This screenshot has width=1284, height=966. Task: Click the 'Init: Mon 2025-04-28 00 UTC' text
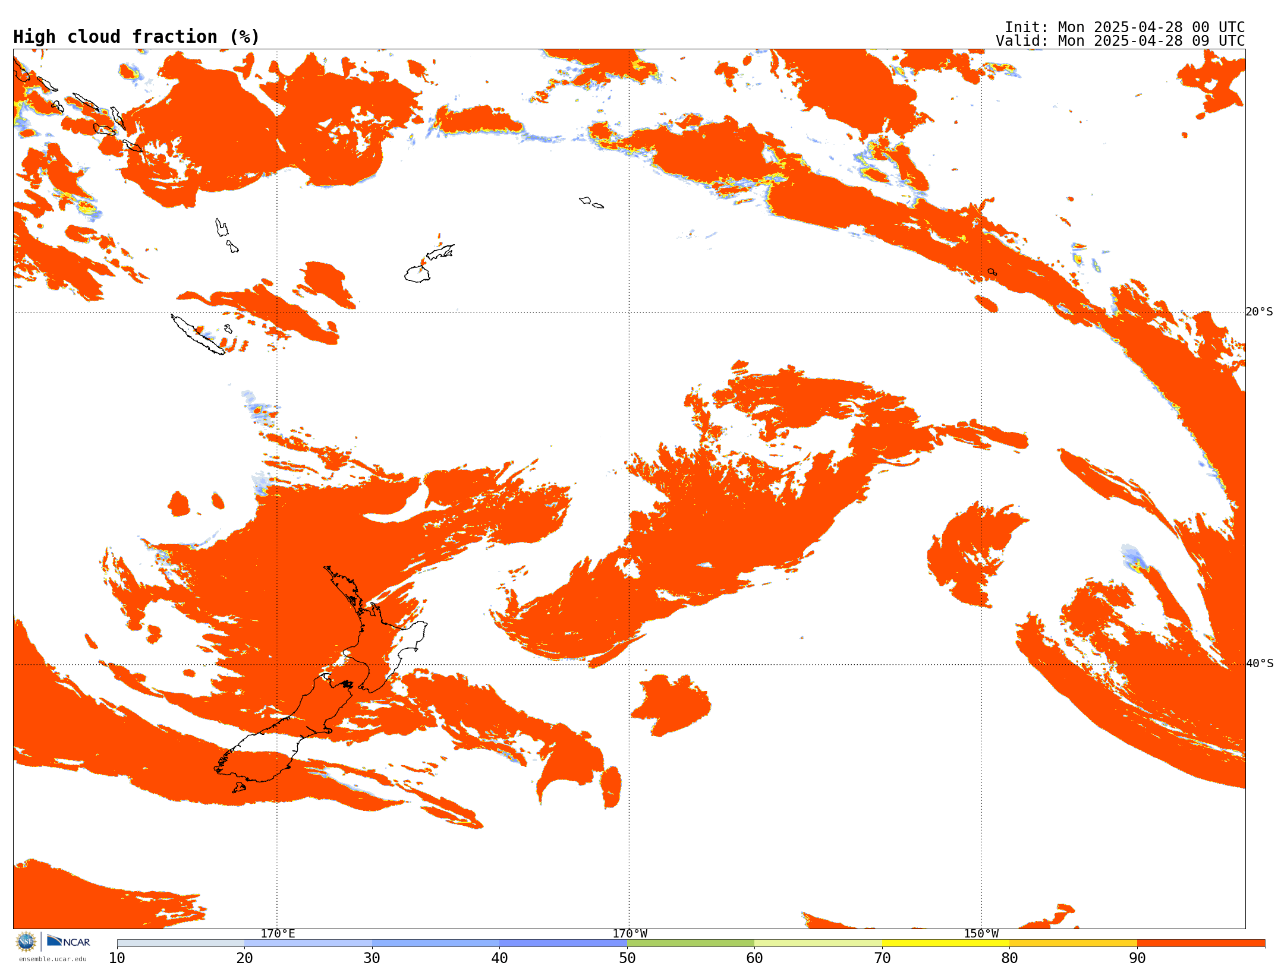click(x=1125, y=27)
